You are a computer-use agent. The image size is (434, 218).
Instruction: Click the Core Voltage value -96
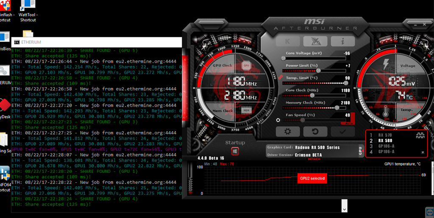click(347, 53)
